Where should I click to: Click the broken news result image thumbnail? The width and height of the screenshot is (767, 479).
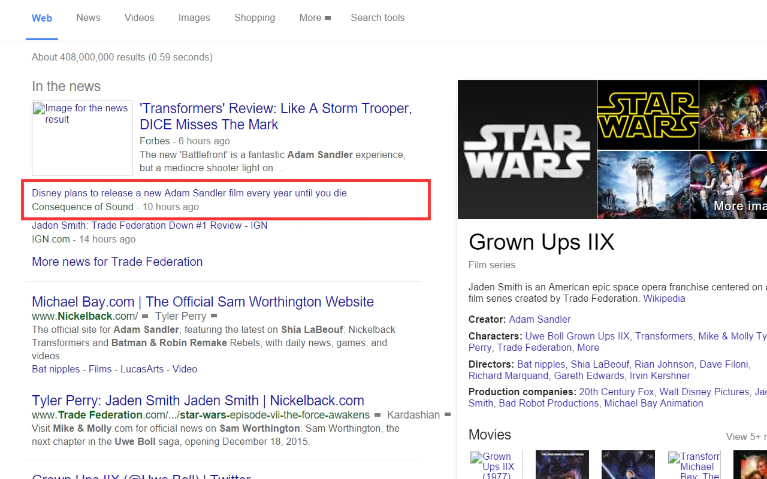[82, 138]
